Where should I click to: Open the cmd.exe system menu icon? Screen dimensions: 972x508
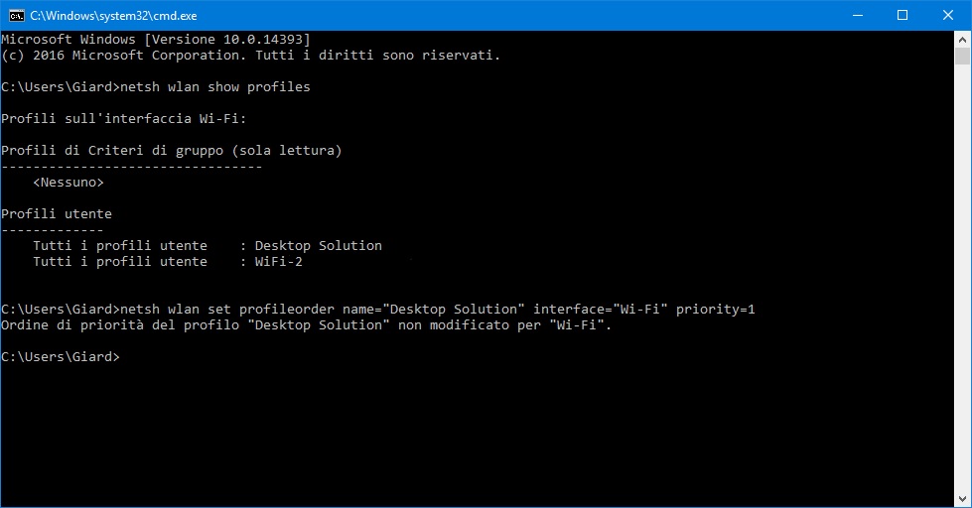pyautogui.click(x=16, y=15)
